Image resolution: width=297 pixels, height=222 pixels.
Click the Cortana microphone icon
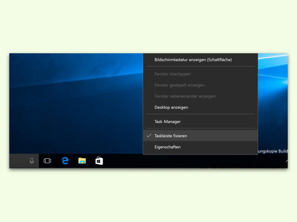(x=32, y=161)
